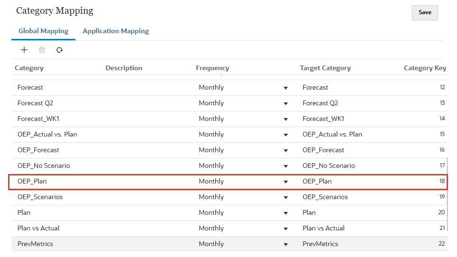Screen dimensions: 457x257
Task: Select the OEP_No Scenario category row
Action: 44,165
